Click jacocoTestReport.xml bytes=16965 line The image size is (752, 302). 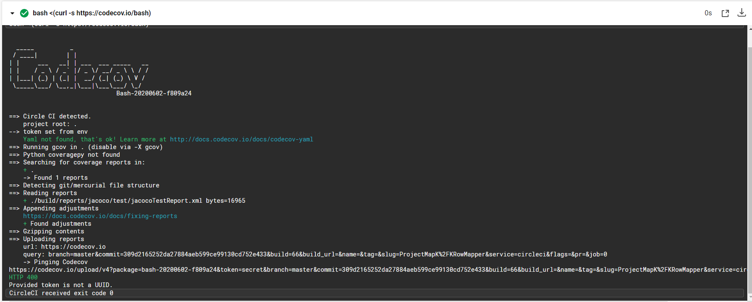coord(134,201)
